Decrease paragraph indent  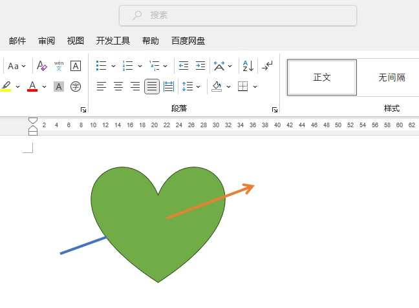[184, 66]
